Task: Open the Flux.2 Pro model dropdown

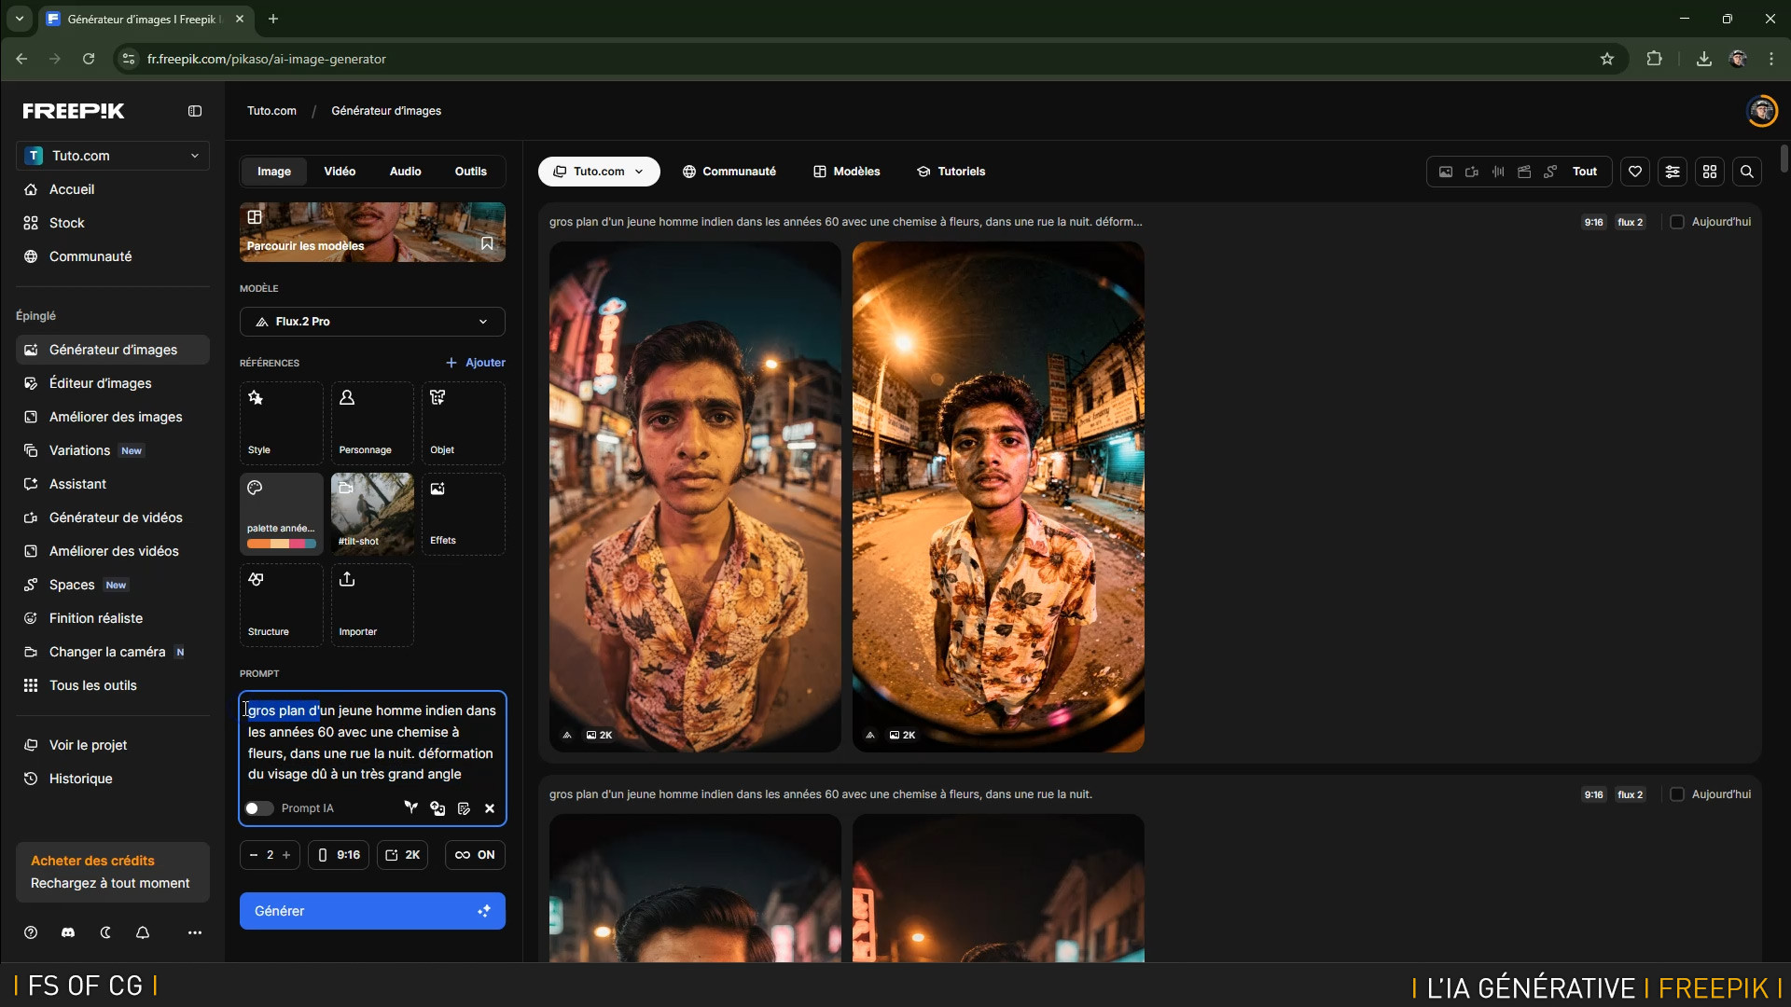Action: click(372, 322)
